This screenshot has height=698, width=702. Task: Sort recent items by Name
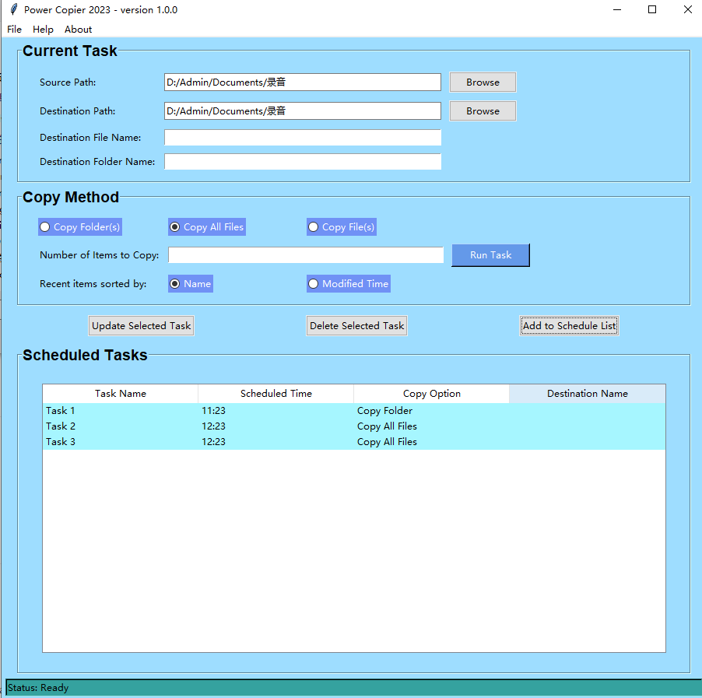tap(191, 284)
